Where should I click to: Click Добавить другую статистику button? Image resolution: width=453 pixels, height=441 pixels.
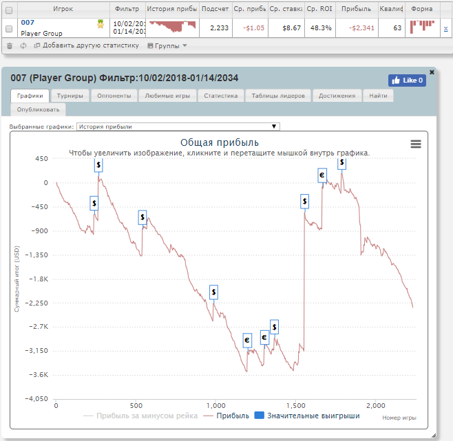point(86,45)
